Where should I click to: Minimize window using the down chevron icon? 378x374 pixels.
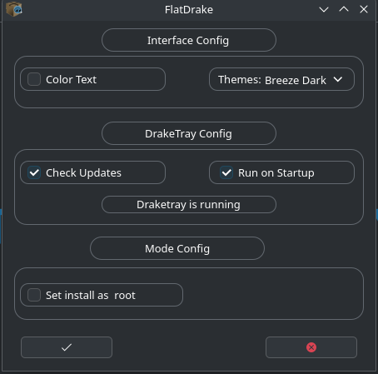[324, 10]
